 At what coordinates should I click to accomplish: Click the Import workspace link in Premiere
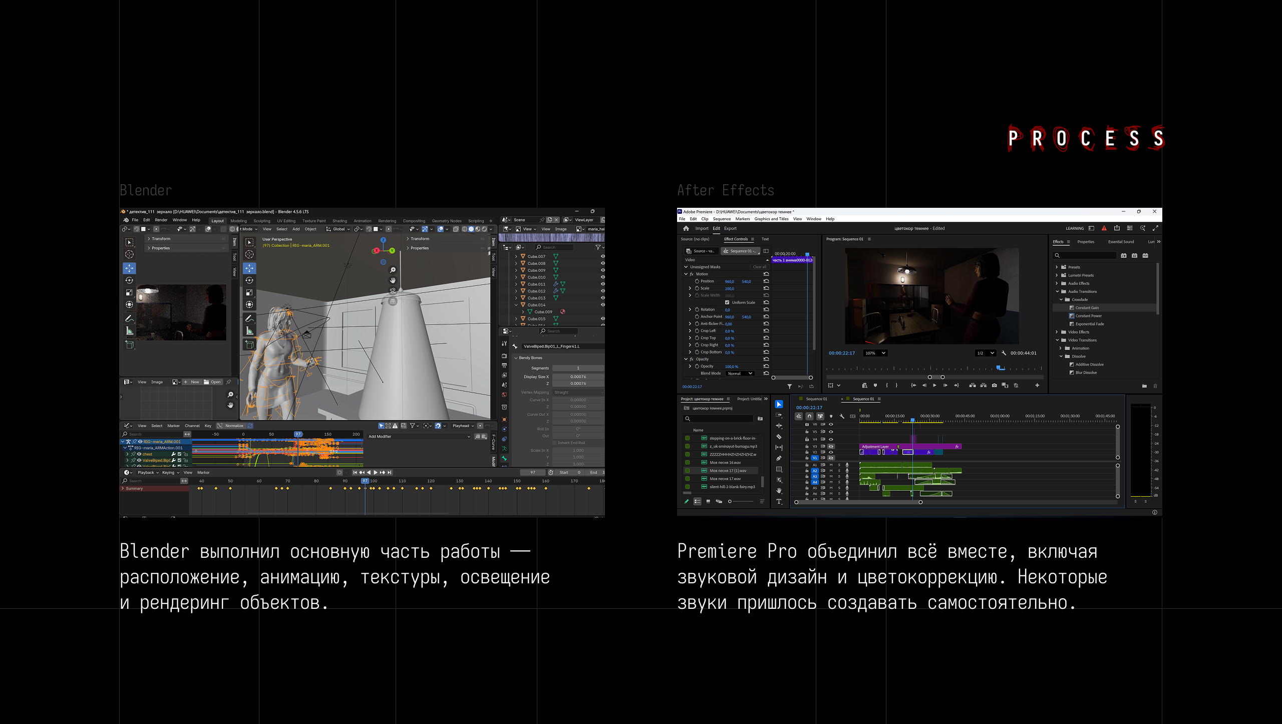click(x=702, y=228)
